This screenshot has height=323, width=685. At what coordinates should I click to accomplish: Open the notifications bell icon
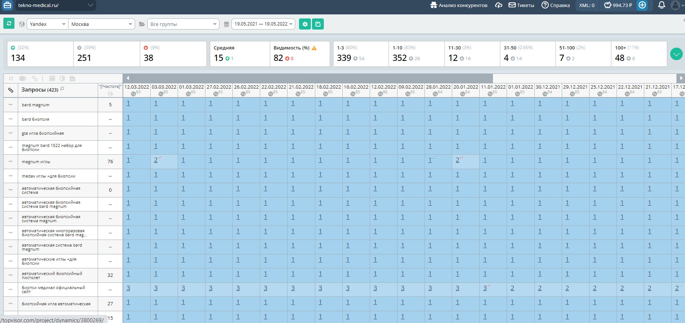pos(662,5)
